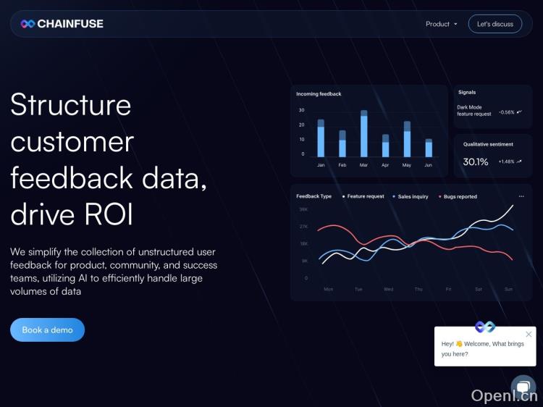The image size is (543, 407).
Task: Select the Jan bar in Incoming feedback chart
Action: (x=321, y=139)
